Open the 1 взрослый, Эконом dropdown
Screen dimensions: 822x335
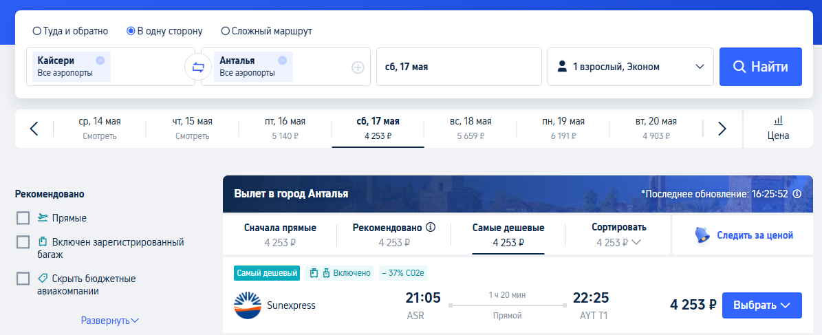tap(631, 67)
